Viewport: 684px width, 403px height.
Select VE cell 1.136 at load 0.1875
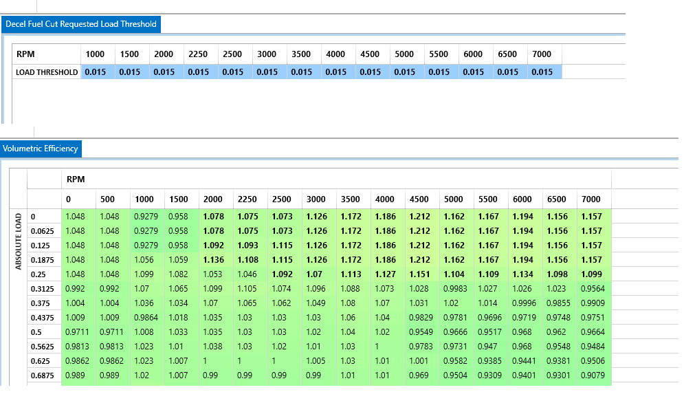click(216, 260)
